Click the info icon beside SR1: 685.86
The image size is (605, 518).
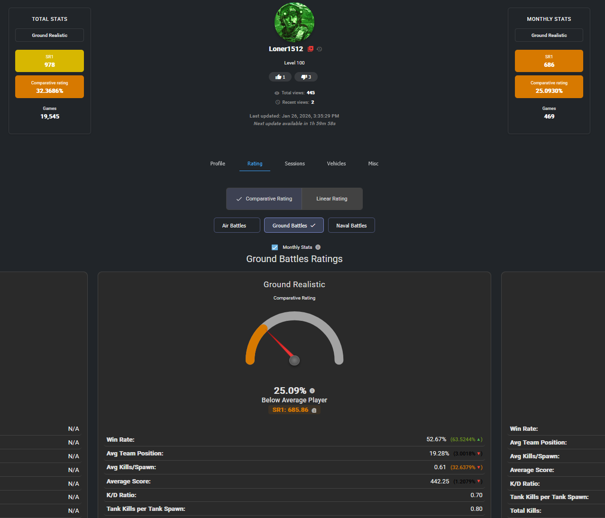[x=314, y=410]
